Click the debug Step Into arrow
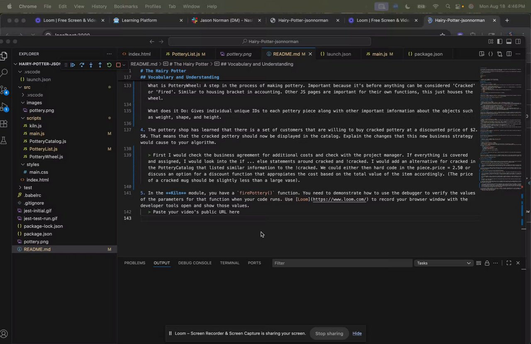Image resolution: width=531 pixels, height=344 pixels. click(x=91, y=65)
